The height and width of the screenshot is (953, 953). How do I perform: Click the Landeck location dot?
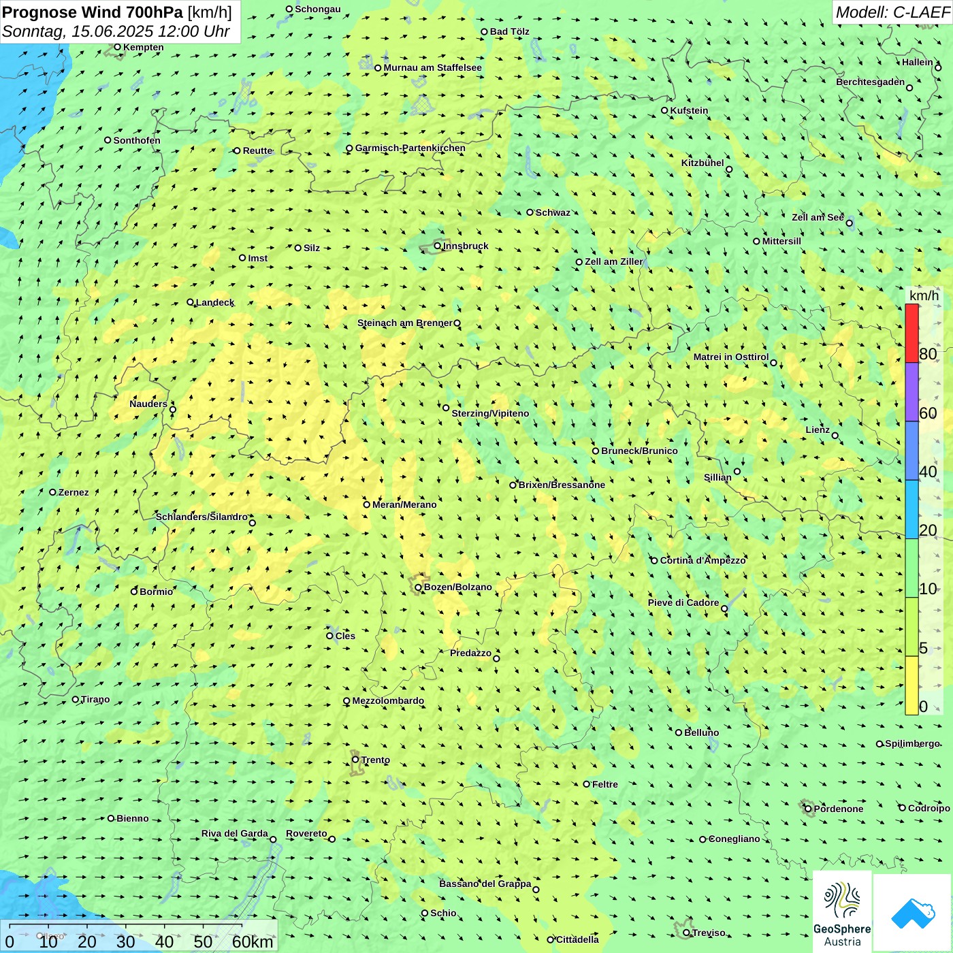191,302
